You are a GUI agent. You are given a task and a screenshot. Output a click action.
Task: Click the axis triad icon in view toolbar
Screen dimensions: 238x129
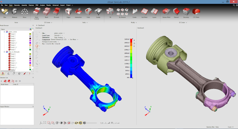pos(41,123)
